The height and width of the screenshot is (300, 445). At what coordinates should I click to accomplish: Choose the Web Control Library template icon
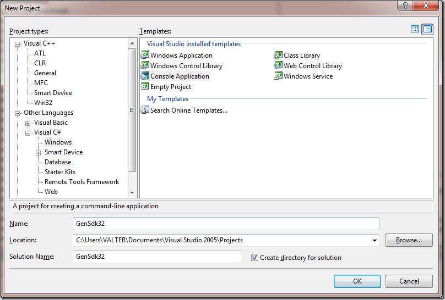pyautogui.click(x=279, y=66)
